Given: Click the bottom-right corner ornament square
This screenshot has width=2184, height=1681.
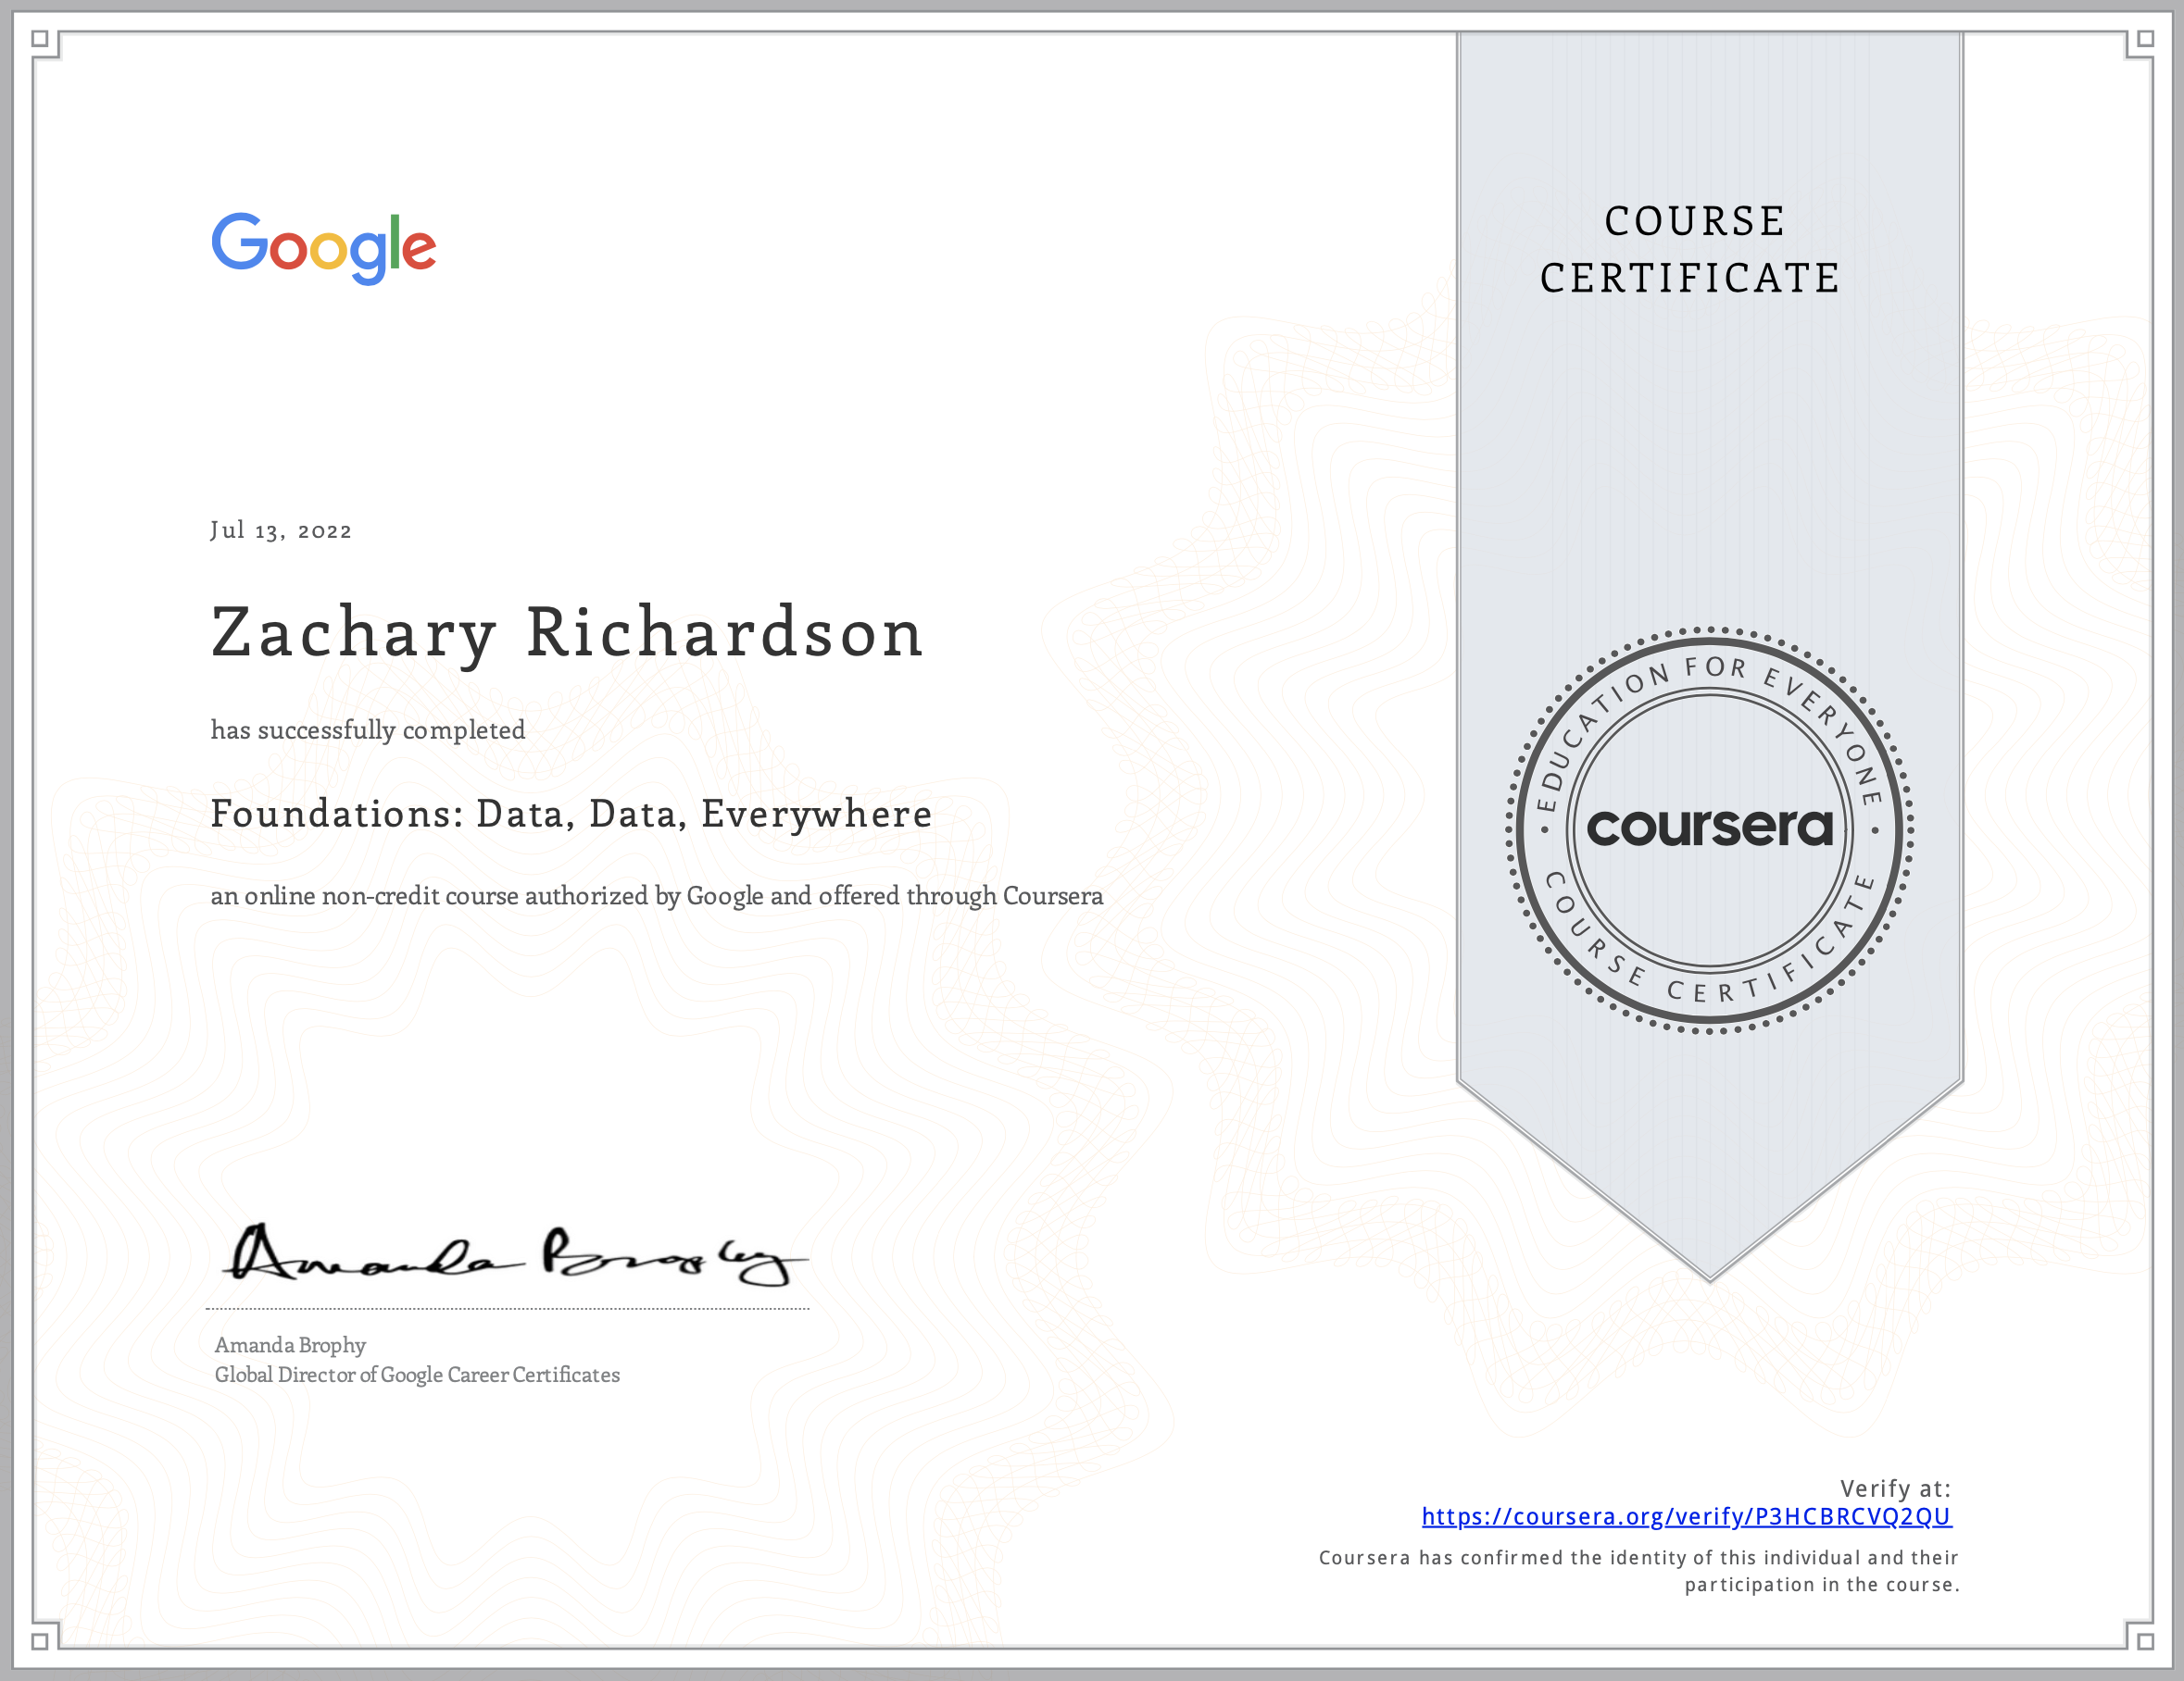Looking at the screenshot, I should click(x=2145, y=1641).
